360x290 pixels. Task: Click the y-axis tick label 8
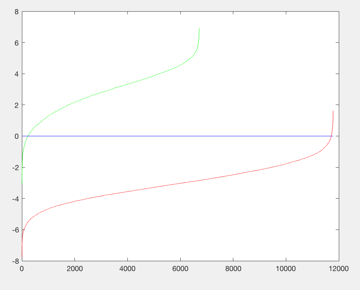[x=16, y=12]
